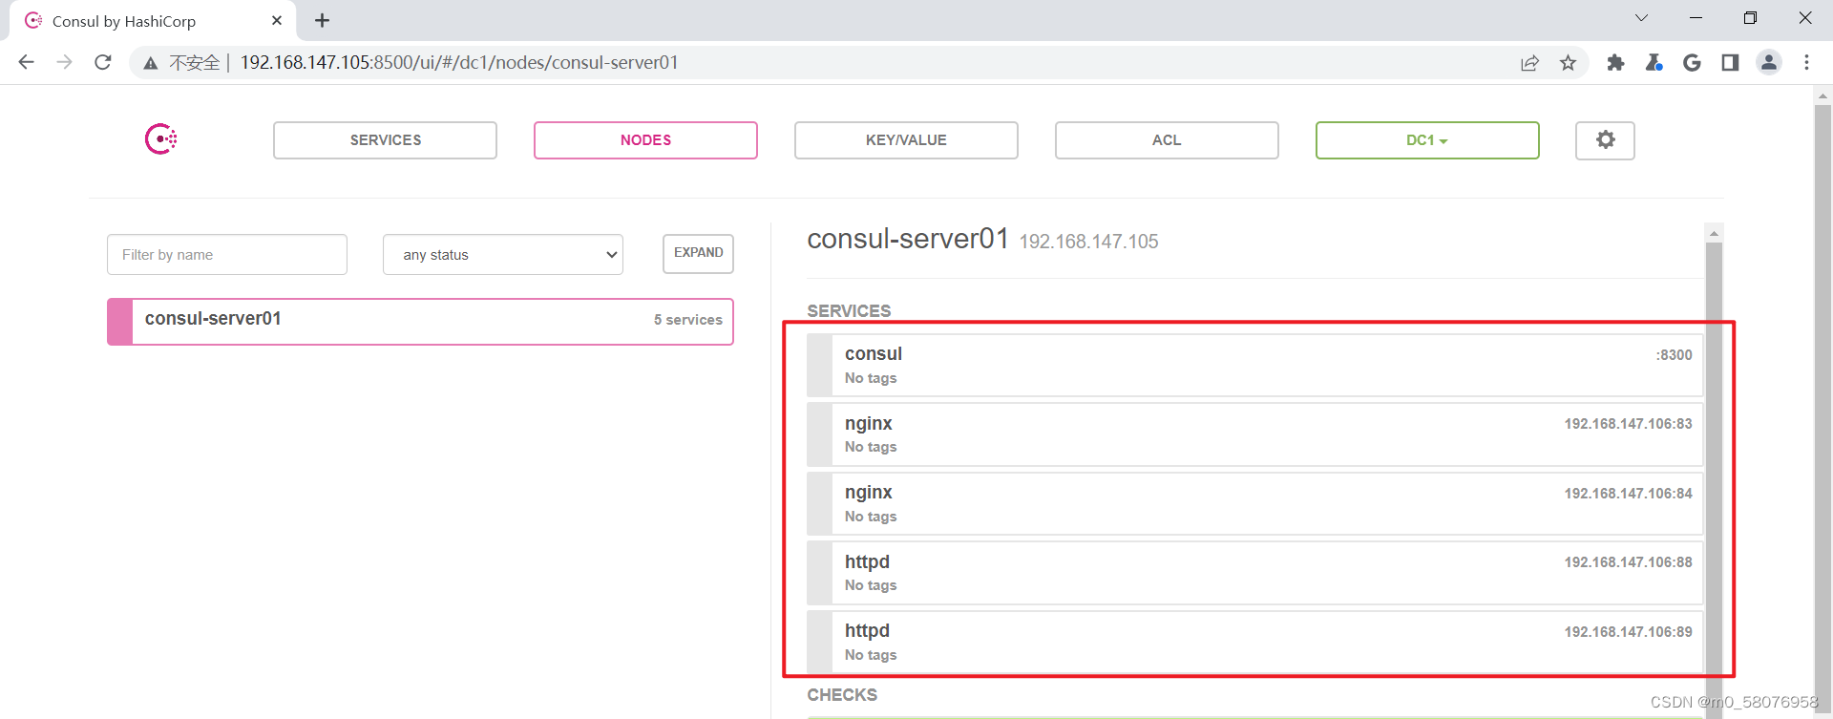Click the Consul logo icon

coord(160,139)
